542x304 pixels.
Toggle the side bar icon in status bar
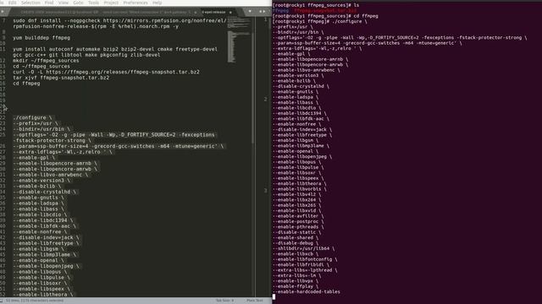[x=2, y=301]
